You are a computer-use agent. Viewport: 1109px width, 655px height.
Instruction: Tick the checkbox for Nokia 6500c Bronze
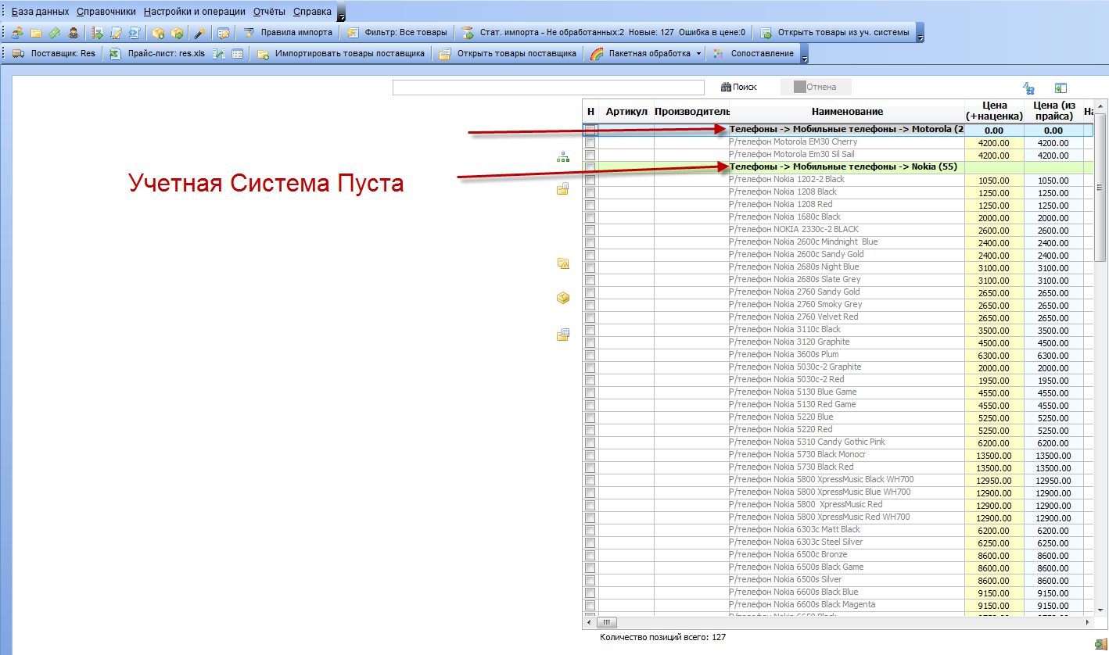[x=590, y=556]
